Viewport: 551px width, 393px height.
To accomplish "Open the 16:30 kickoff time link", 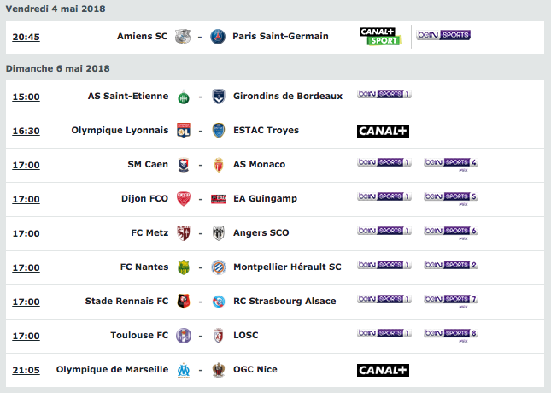I will pyautogui.click(x=26, y=131).
